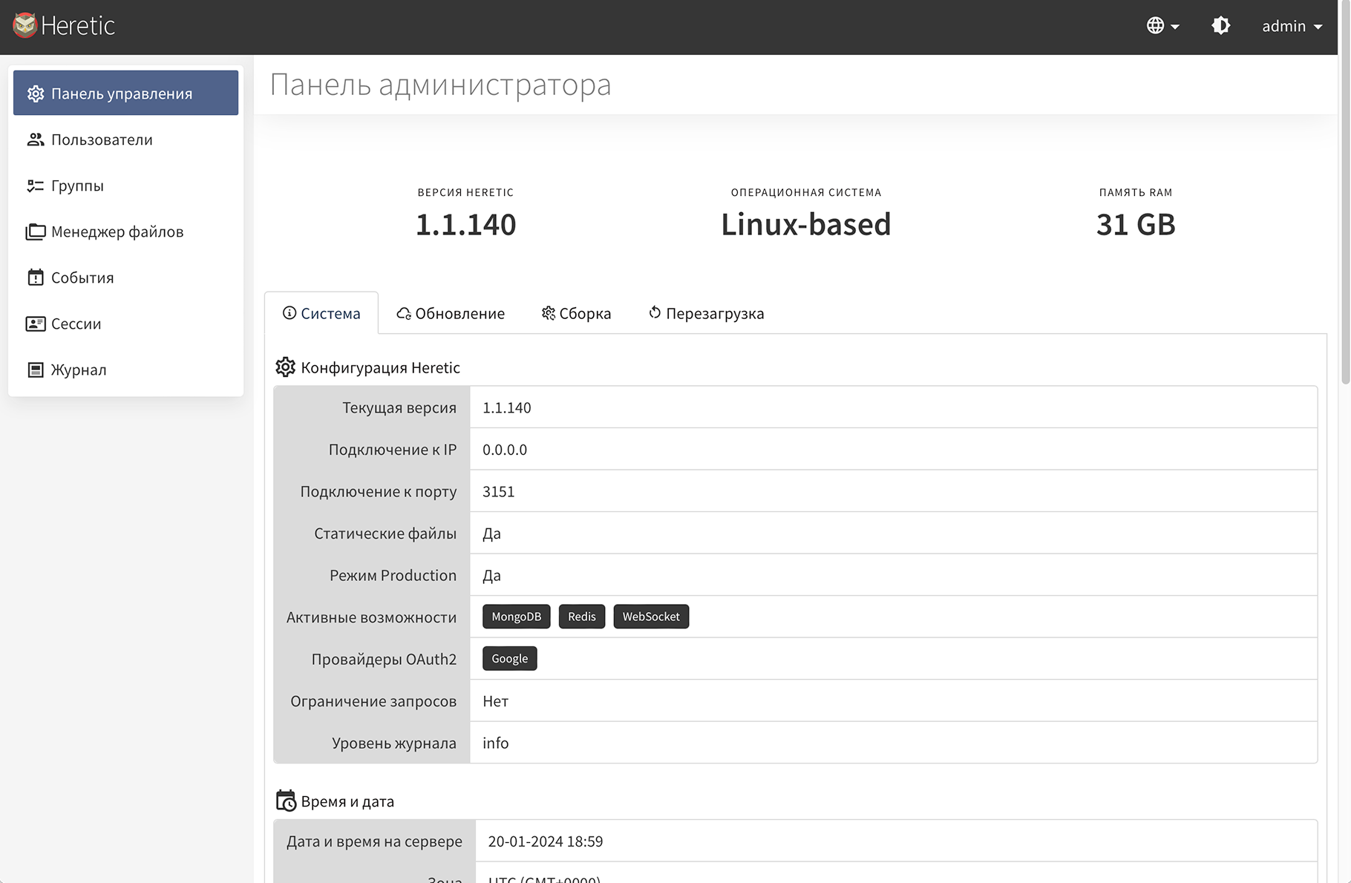Open the Журнал sidebar item

point(125,370)
